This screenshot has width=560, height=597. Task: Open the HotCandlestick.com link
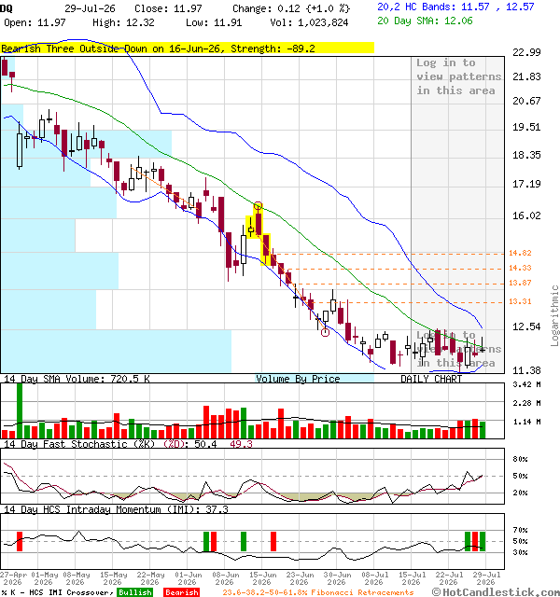pos(496,592)
